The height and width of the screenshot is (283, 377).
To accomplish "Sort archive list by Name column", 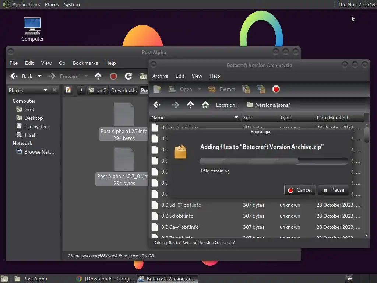I will tap(195, 118).
